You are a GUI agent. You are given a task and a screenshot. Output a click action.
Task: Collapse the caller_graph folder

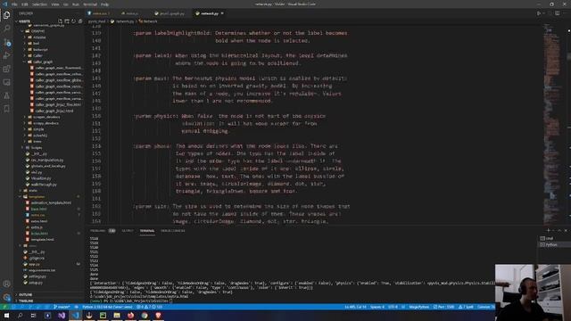pyautogui.click(x=43, y=62)
